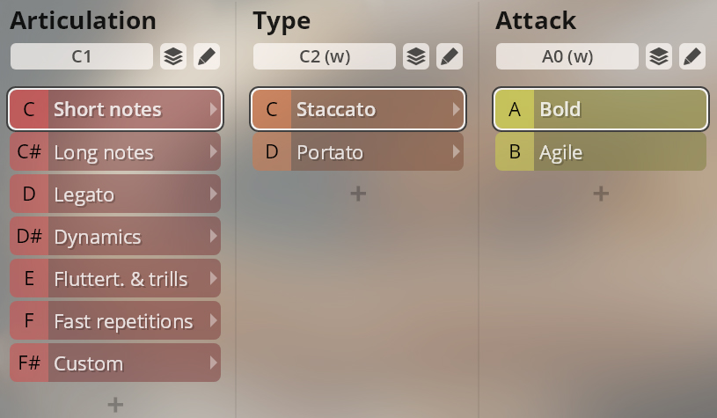Click the pencil edit icon for Articulation
The width and height of the screenshot is (717, 418).
pos(207,56)
